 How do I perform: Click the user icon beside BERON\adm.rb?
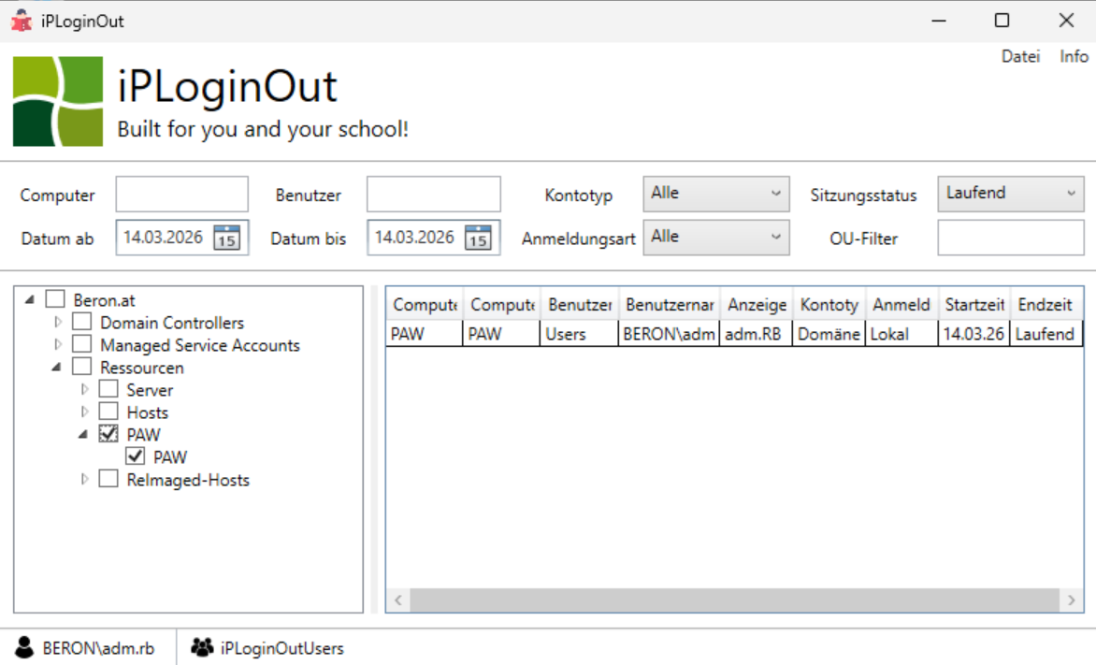(x=24, y=647)
